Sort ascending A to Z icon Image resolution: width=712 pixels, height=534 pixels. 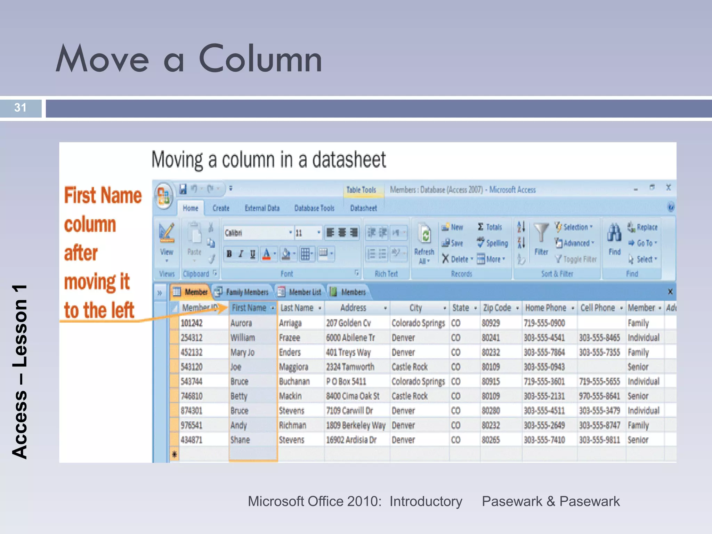521,227
